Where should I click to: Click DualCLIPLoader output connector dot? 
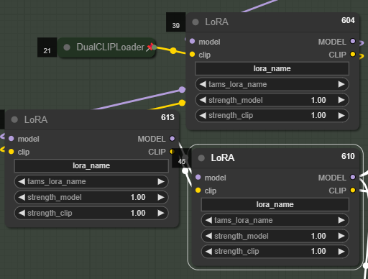(155, 47)
